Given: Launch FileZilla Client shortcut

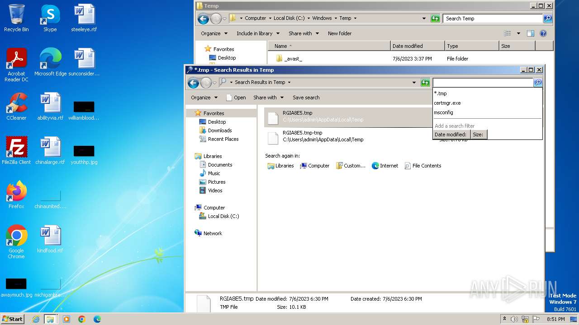Looking at the screenshot, I should click(x=16, y=151).
